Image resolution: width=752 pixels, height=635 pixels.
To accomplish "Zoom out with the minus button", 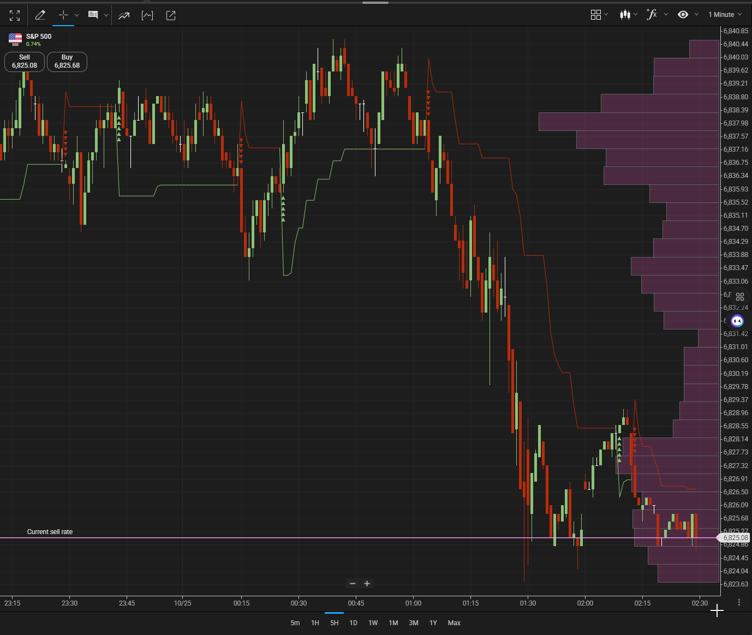I will pos(353,584).
